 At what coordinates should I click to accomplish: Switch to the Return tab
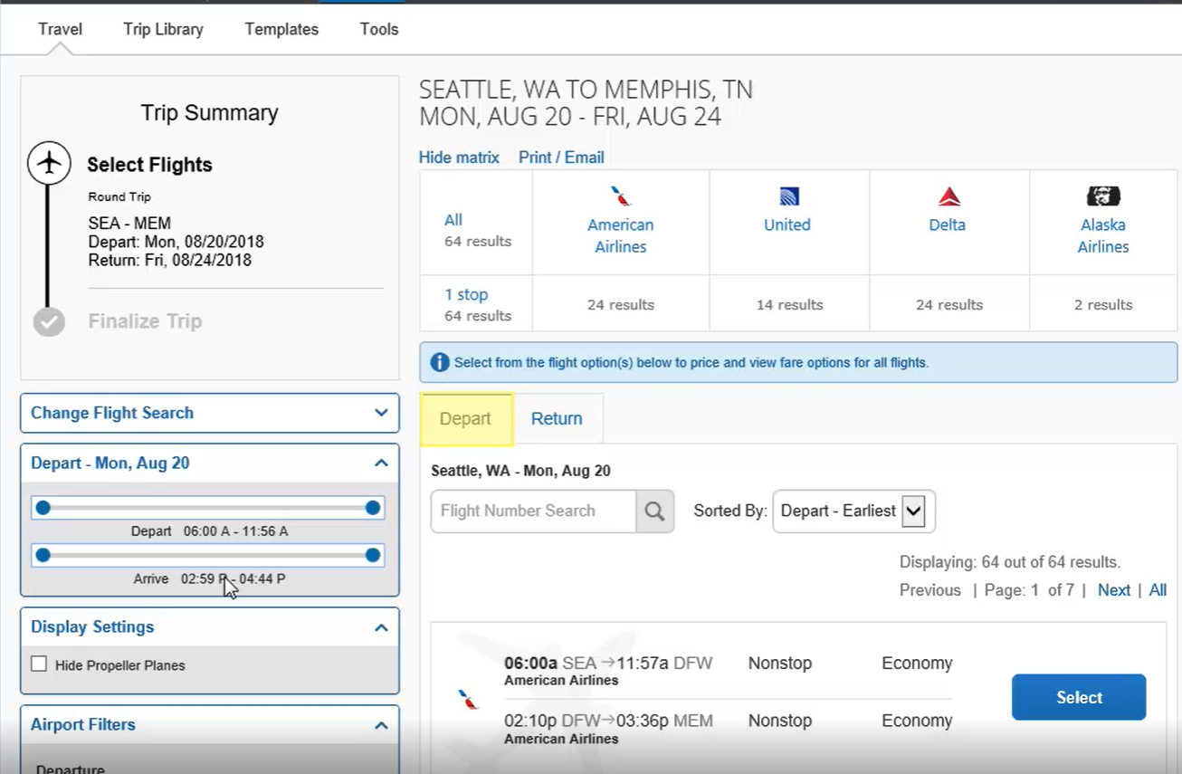point(557,418)
